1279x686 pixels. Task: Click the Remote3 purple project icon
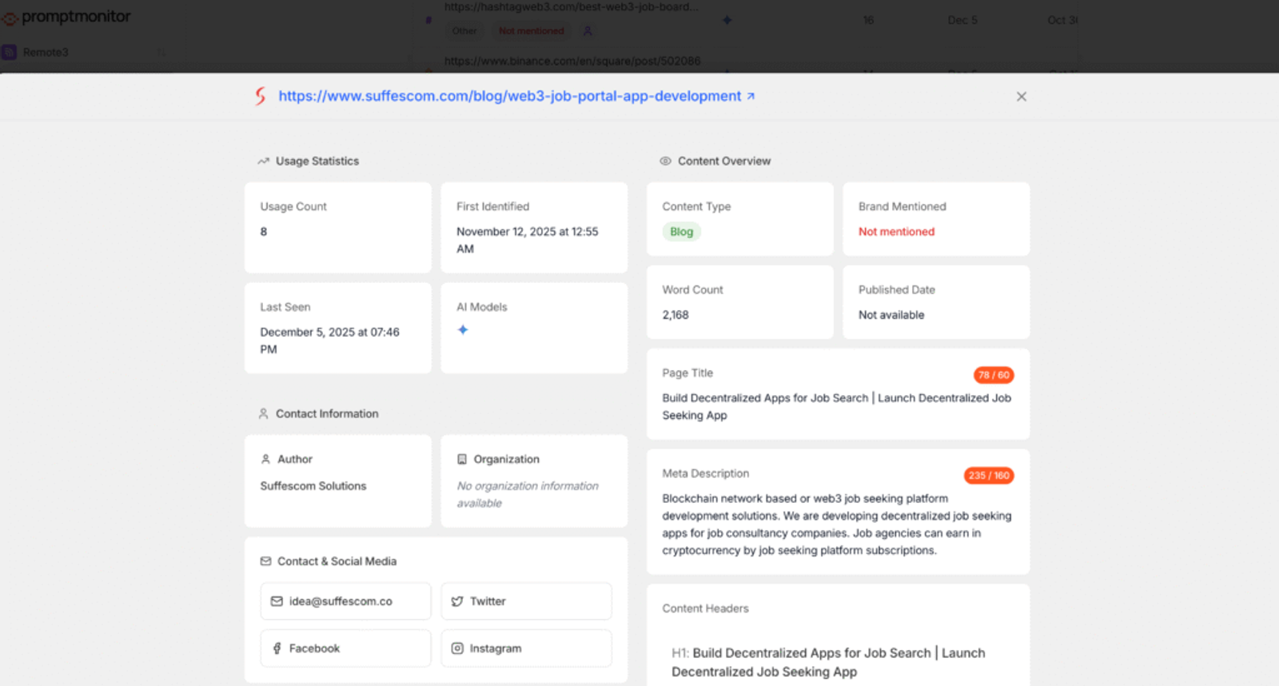pos(9,52)
